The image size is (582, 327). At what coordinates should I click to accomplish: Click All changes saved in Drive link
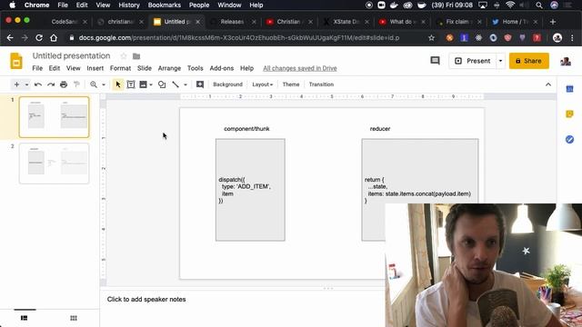click(x=300, y=68)
